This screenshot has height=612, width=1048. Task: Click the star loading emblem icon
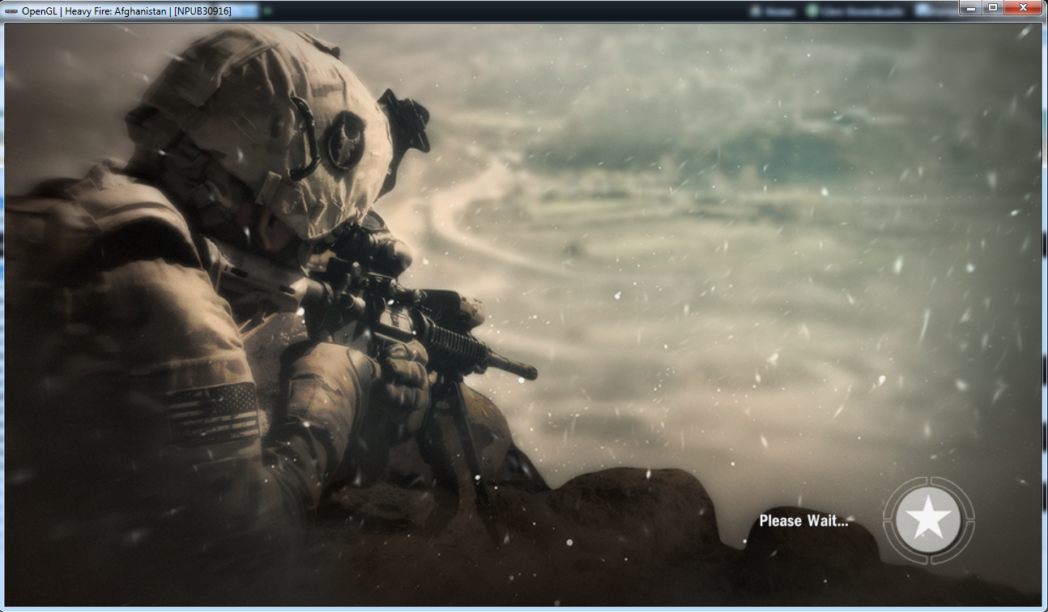click(x=928, y=519)
